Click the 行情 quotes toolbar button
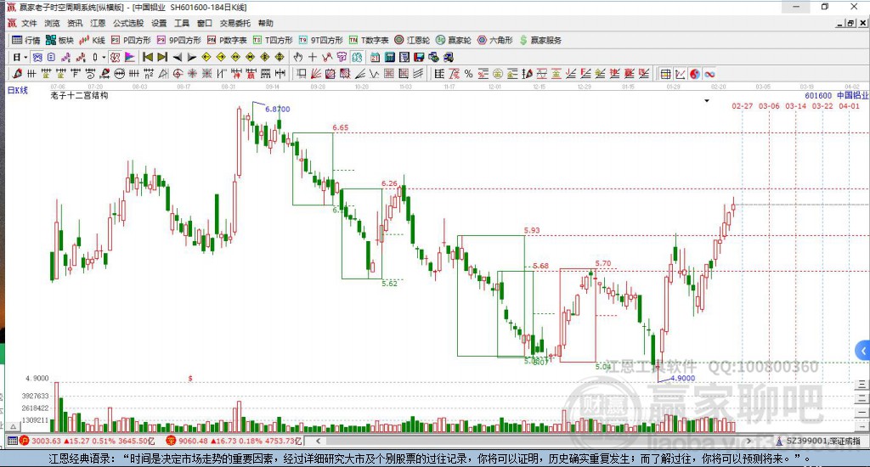This screenshot has height=467, width=870. (26, 40)
